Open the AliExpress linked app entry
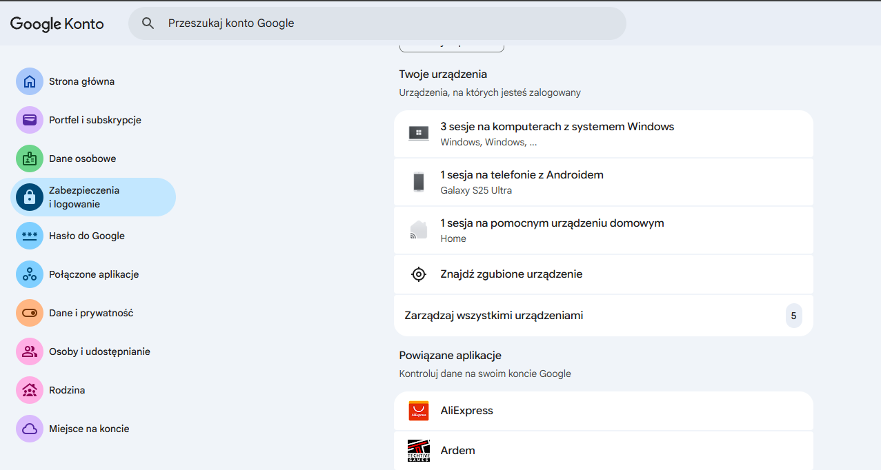Image resolution: width=881 pixels, height=470 pixels. pyautogui.click(x=604, y=411)
